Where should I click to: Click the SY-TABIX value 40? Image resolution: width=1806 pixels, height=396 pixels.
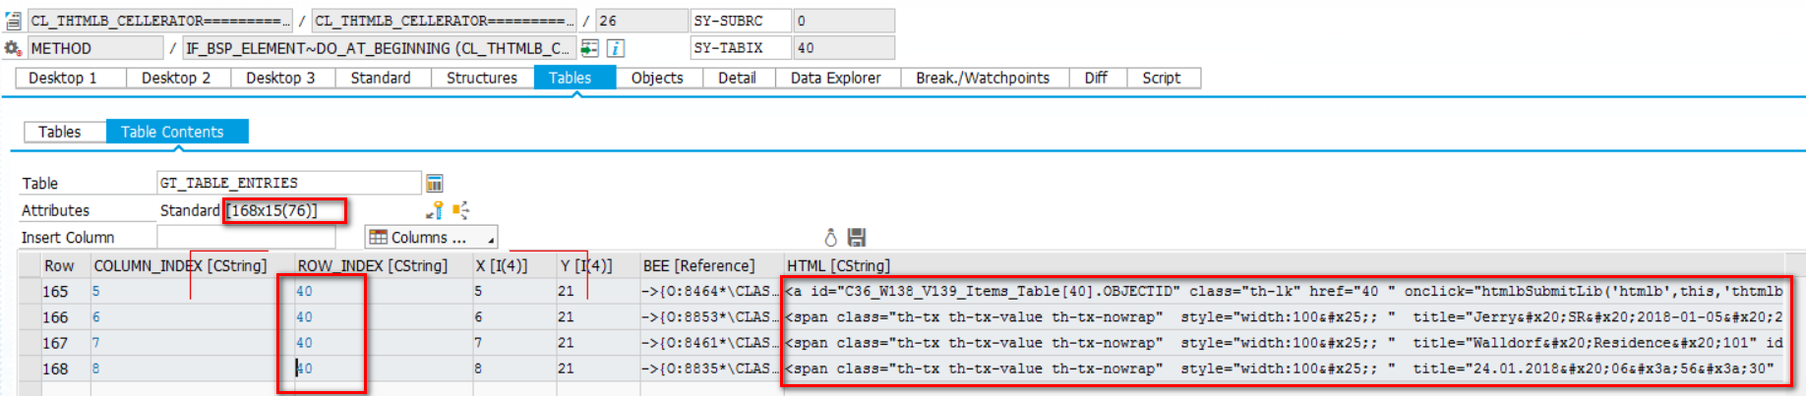[844, 47]
